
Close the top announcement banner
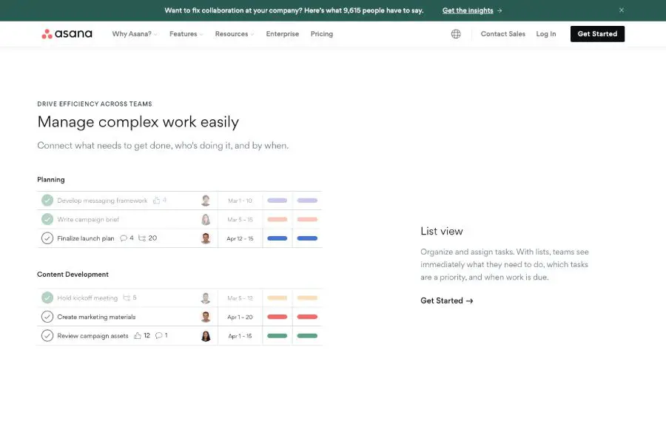[622, 10]
